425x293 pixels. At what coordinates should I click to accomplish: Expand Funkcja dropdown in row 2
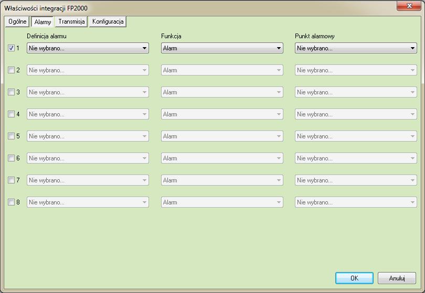point(222,70)
